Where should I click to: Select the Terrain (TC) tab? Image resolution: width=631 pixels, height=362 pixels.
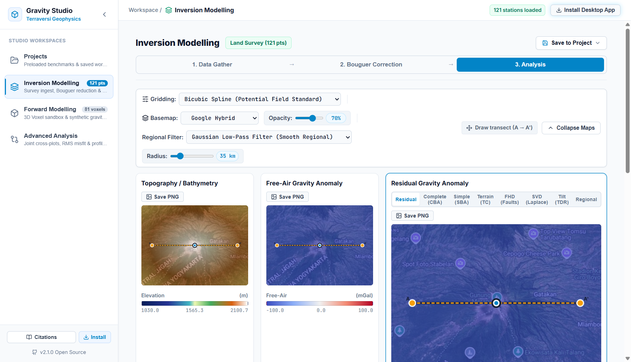(485, 199)
